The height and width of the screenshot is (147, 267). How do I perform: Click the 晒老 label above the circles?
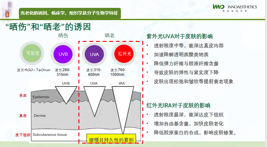[x=110, y=35]
